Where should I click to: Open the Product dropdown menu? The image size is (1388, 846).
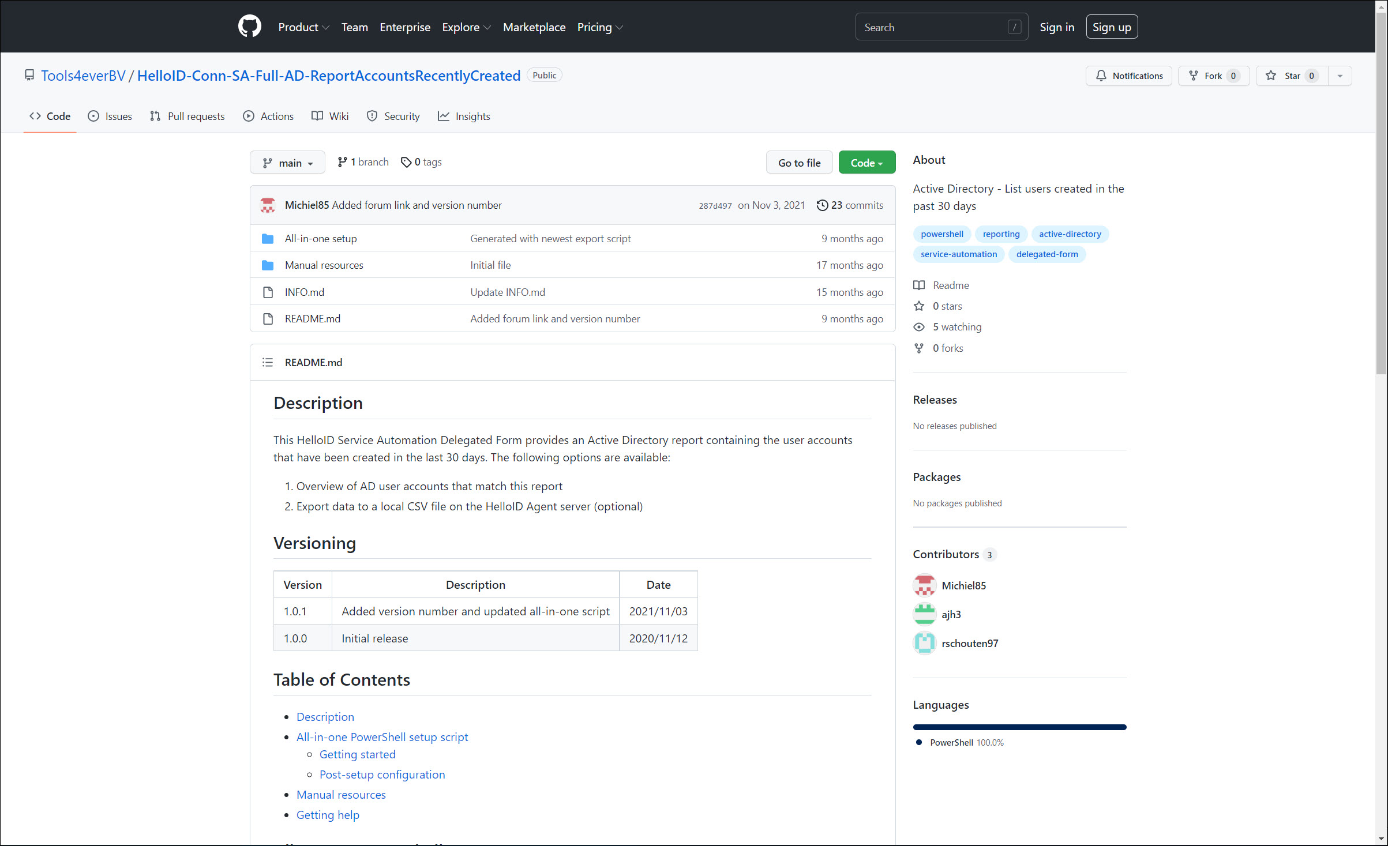[303, 27]
